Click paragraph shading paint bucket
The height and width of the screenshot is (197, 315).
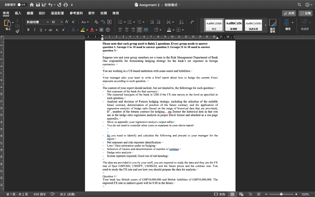pyautogui.click(x=169, y=30)
